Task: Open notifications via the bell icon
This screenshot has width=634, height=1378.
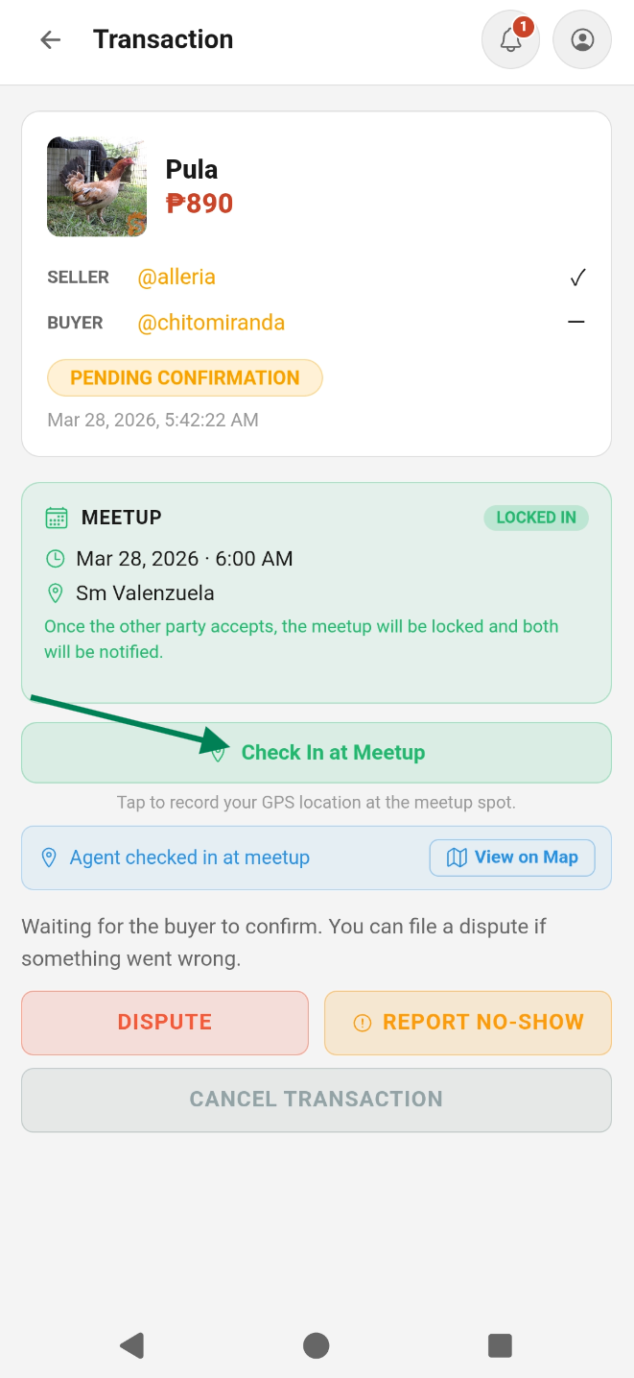Action: (x=510, y=39)
